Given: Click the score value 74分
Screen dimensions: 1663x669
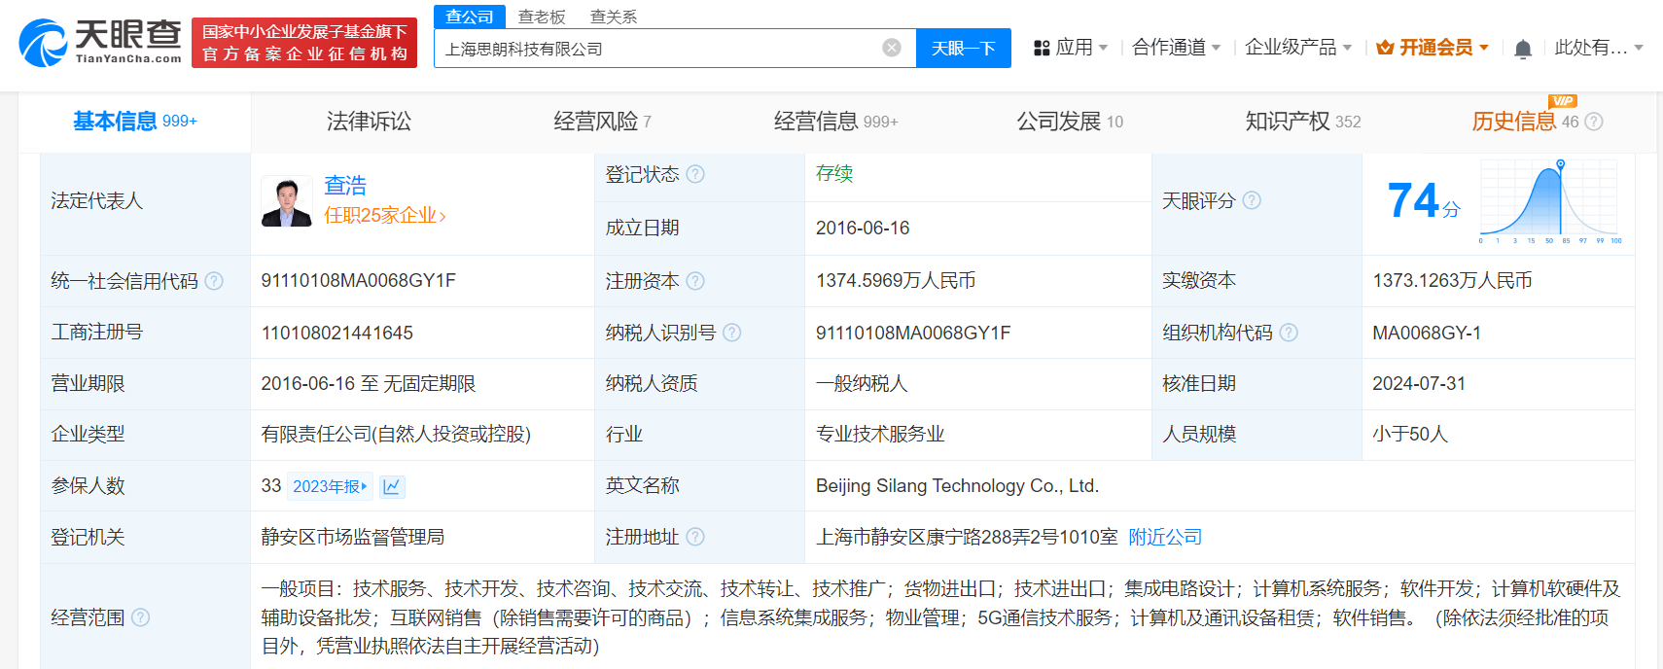Looking at the screenshot, I should 1424,200.
